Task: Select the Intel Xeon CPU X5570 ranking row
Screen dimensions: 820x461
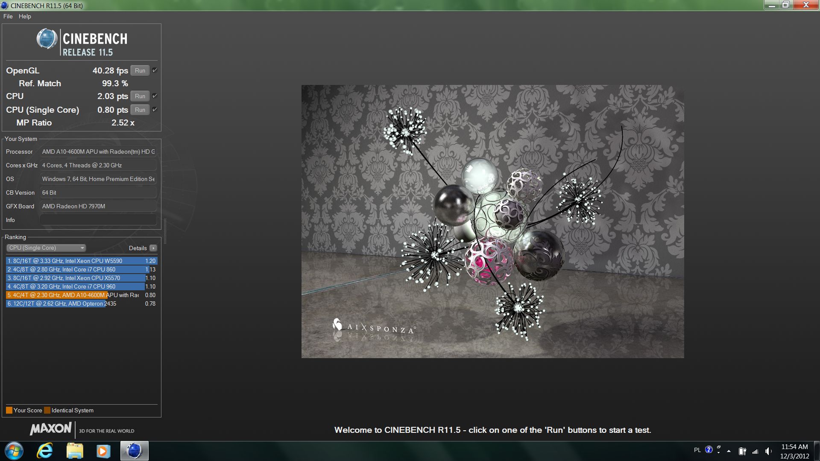Action: point(82,278)
